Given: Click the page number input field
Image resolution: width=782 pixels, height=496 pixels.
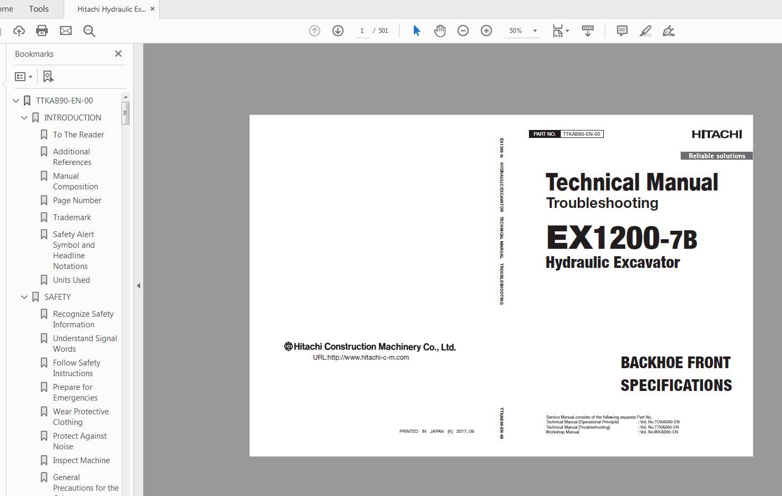Looking at the screenshot, I should click(362, 31).
